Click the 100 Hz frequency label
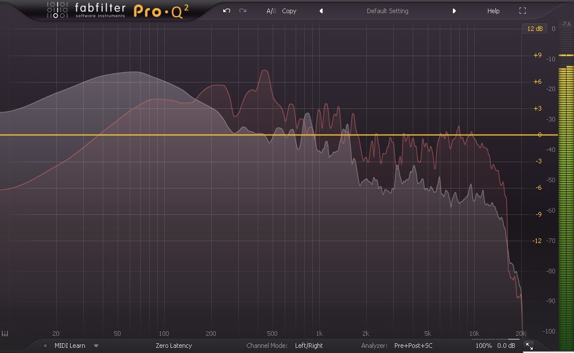 point(164,334)
